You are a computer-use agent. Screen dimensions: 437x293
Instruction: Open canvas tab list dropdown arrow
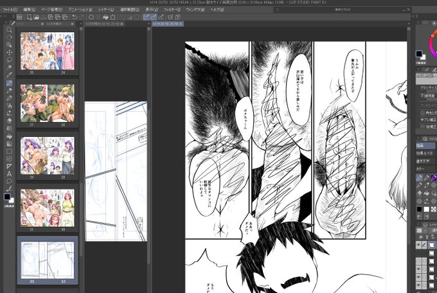click(x=409, y=24)
